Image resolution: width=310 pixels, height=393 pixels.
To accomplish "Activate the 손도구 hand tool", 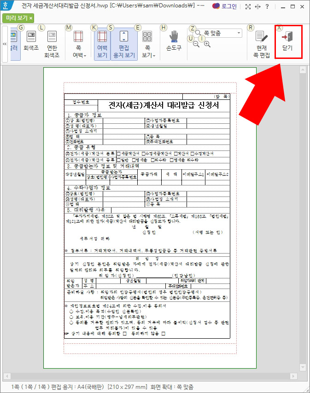I will pos(174,41).
